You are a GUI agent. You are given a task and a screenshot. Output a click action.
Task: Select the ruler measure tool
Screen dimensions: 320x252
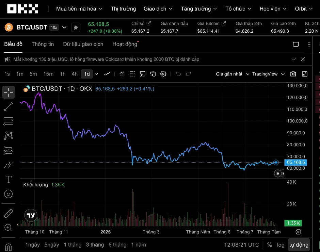click(9, 214)
